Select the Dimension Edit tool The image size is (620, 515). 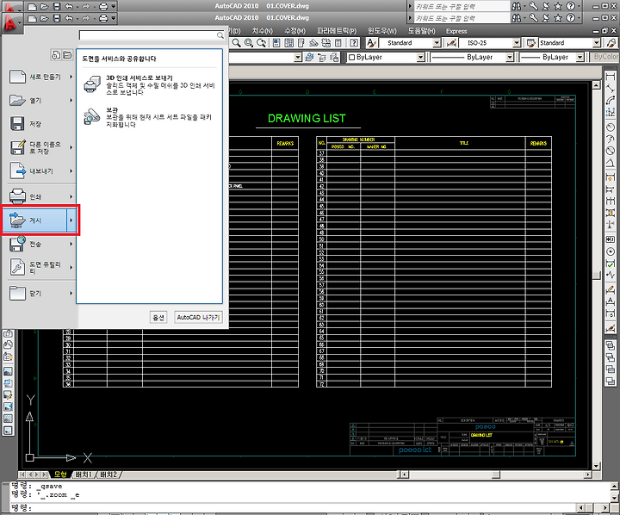[611, 290]
